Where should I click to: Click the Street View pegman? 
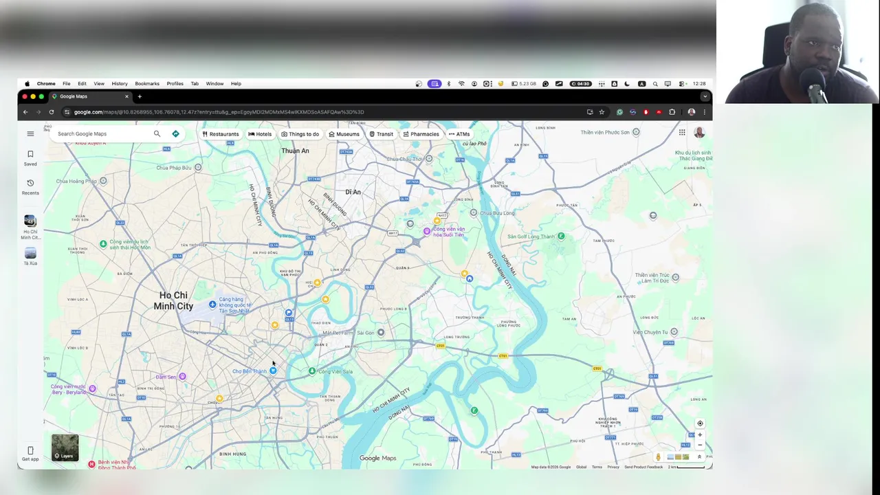658,457
